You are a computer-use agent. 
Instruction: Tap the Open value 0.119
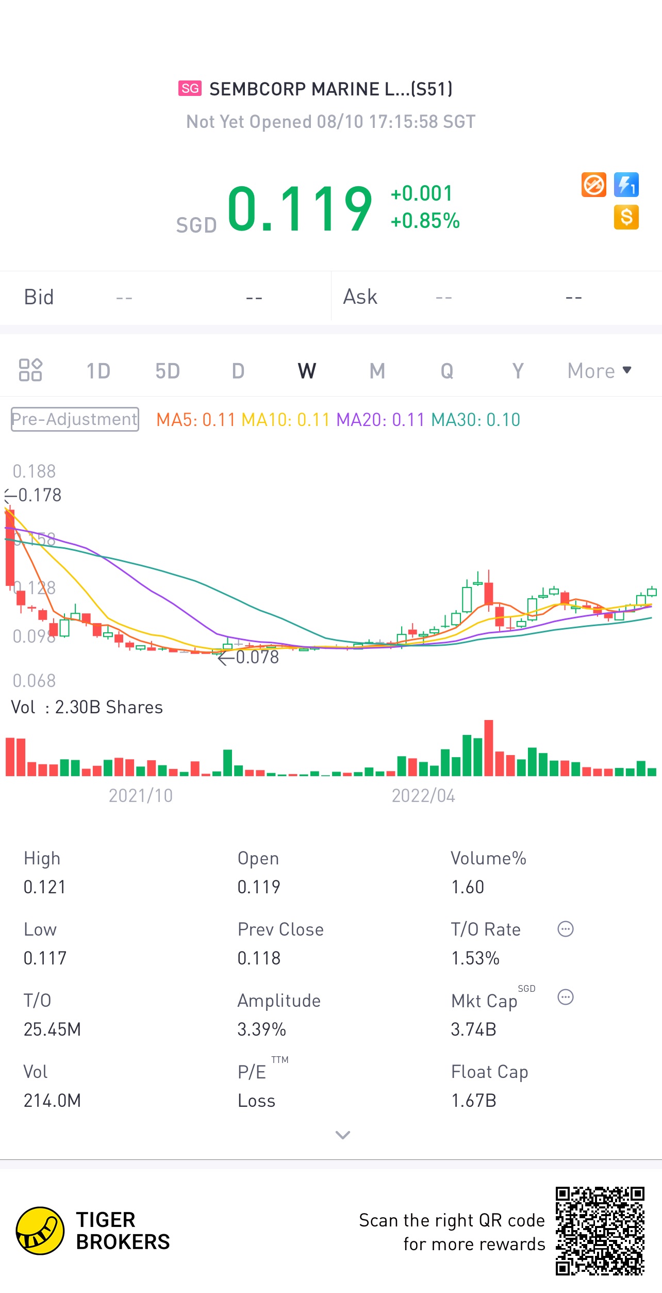259,887
